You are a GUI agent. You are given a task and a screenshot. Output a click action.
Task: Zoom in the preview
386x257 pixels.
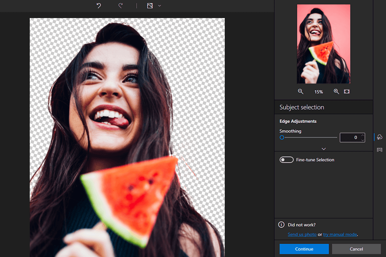point(336,92)
